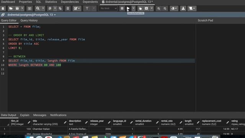The height and width of the screenshot is (138, 245).
Task: Save the query with the floppy disk icon
Action: pos(17,8)
